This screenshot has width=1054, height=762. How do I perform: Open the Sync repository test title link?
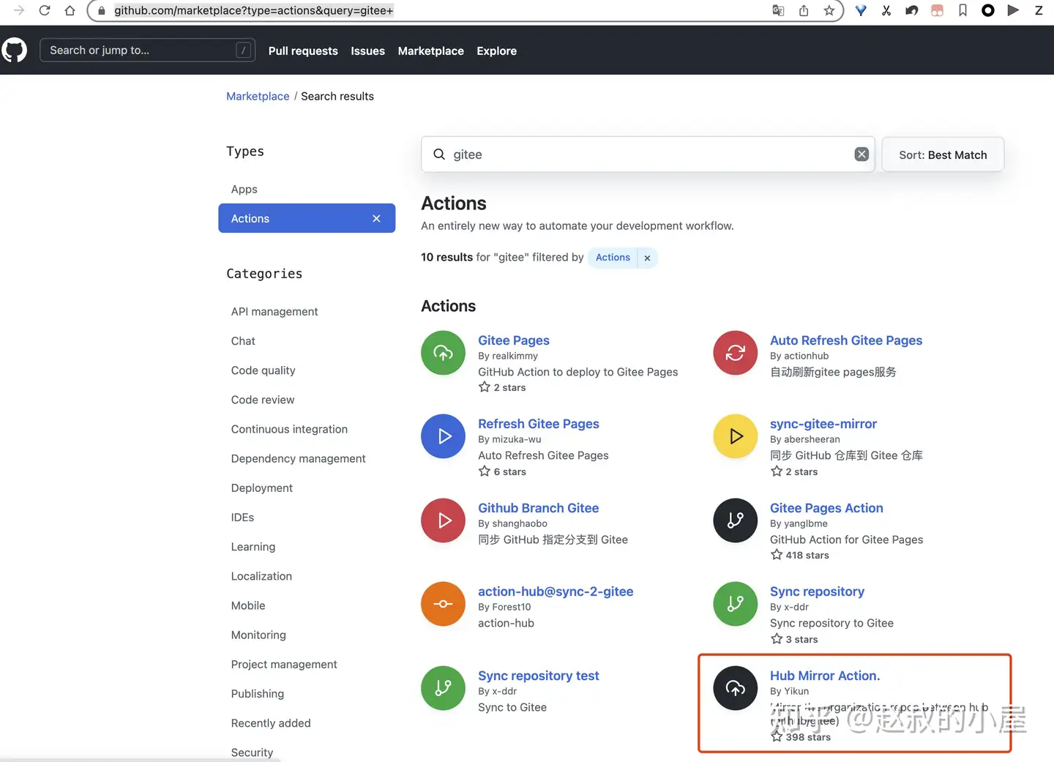pos(539,676)
